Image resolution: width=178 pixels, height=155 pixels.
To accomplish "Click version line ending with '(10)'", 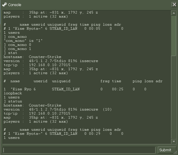I will coord(58,109).
